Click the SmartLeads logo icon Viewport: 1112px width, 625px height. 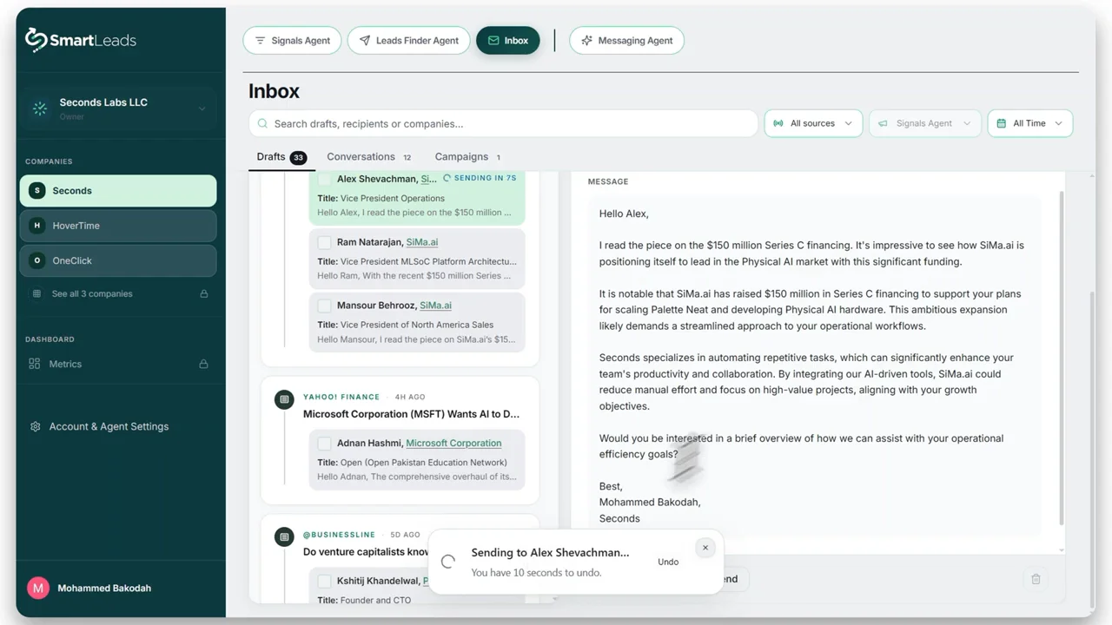(36, 40)
